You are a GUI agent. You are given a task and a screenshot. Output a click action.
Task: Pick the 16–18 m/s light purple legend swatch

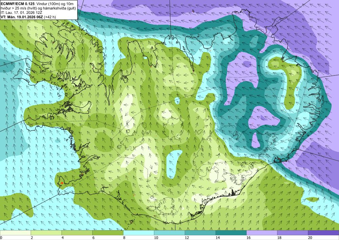262,233
